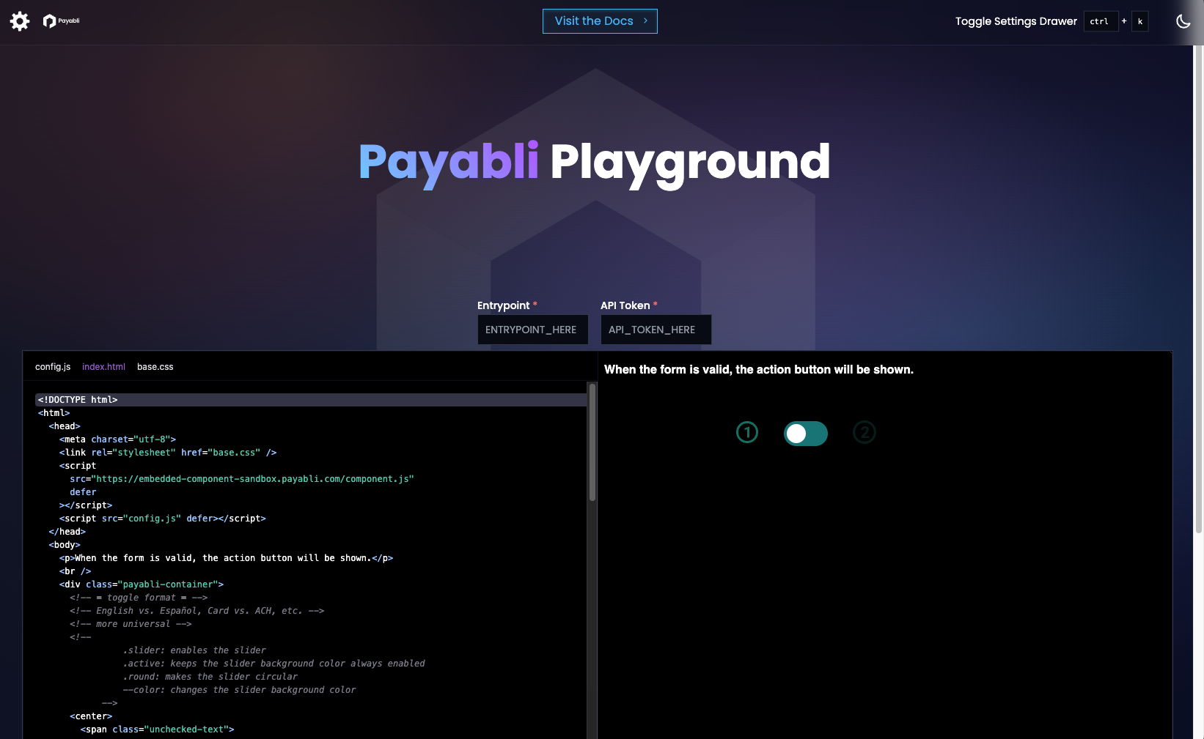This screenshot has width=1204, height=739.
Task: Select the numbered circle 1 in preview
Action: pyautogui.click(x=747, y=432)
